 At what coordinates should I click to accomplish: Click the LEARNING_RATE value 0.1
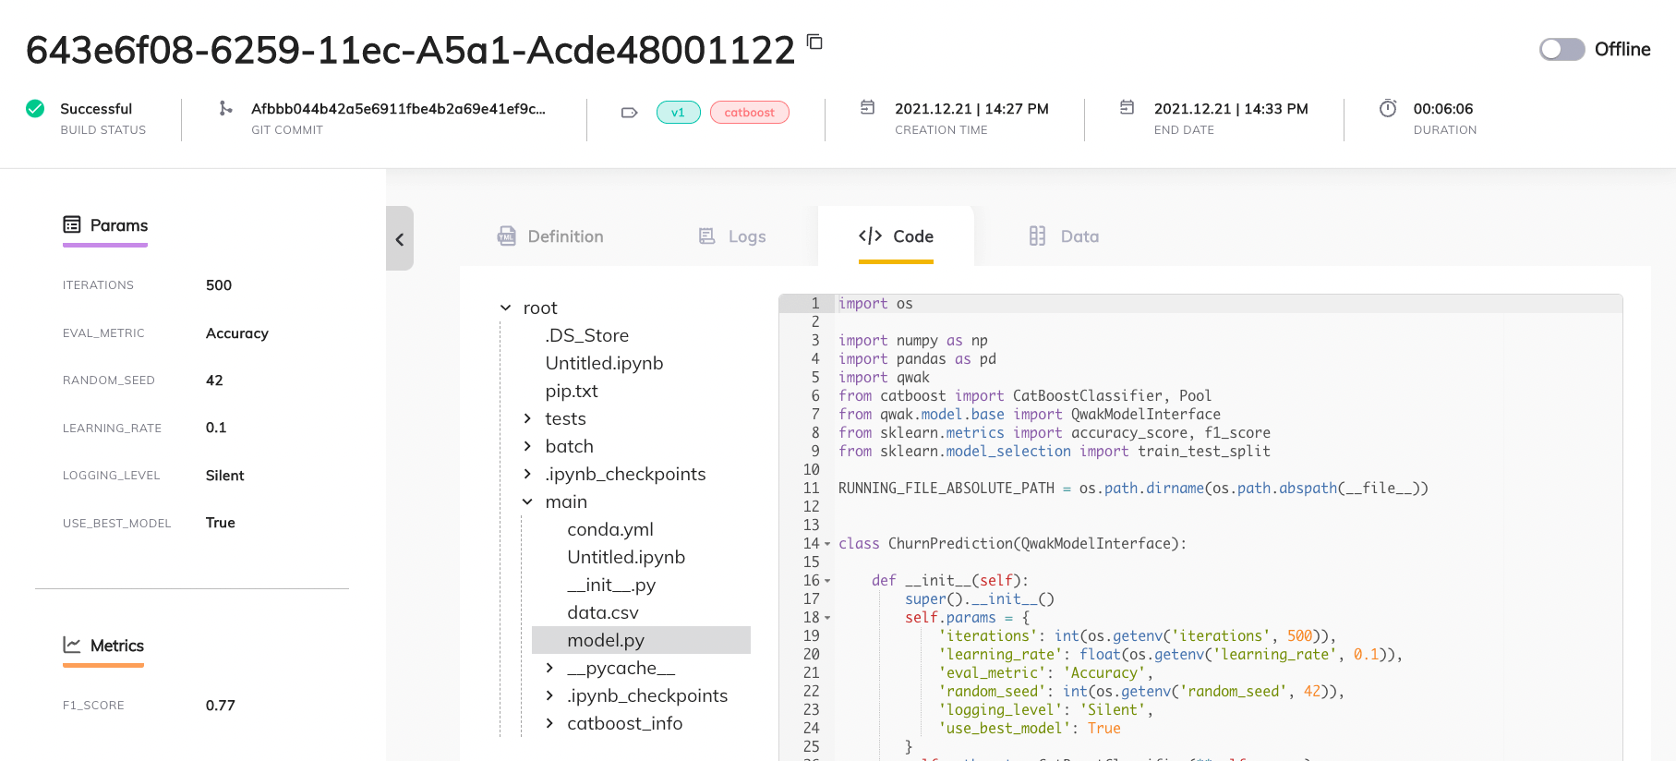pyautogui.click(x=216, y=428)
